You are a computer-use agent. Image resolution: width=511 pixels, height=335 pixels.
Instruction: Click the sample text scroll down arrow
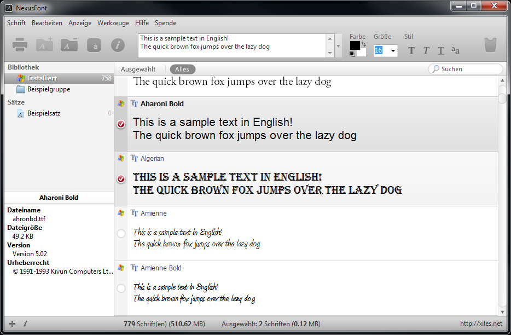[330, 53]
